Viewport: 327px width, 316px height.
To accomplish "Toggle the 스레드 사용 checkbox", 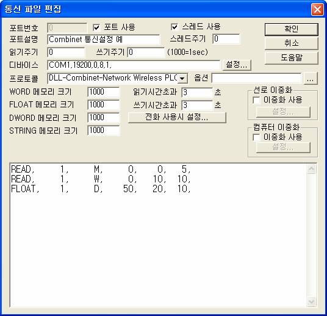I will 174,27.
